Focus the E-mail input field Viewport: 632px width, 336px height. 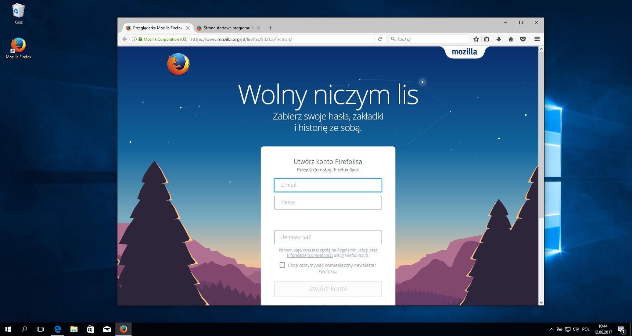328,185
